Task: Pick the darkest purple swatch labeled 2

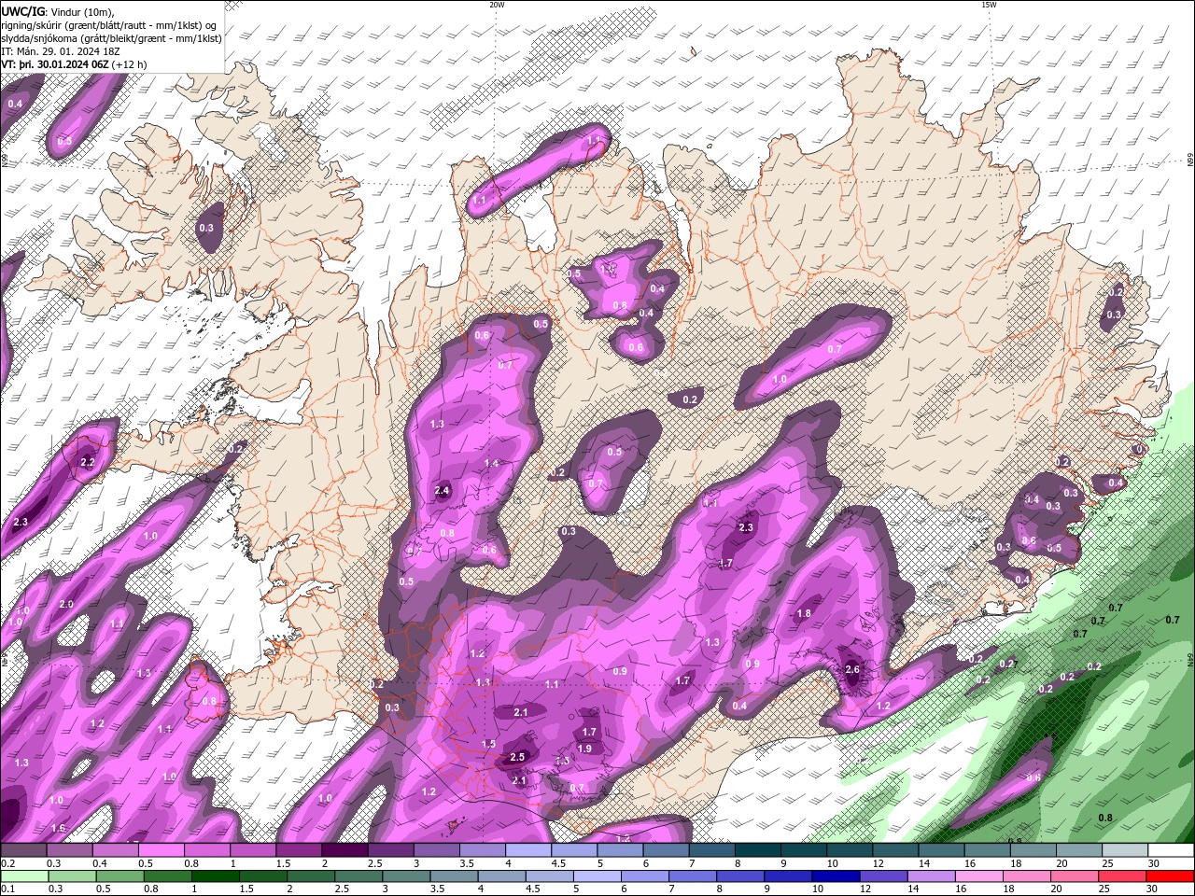Action: [x=344, y=850]
